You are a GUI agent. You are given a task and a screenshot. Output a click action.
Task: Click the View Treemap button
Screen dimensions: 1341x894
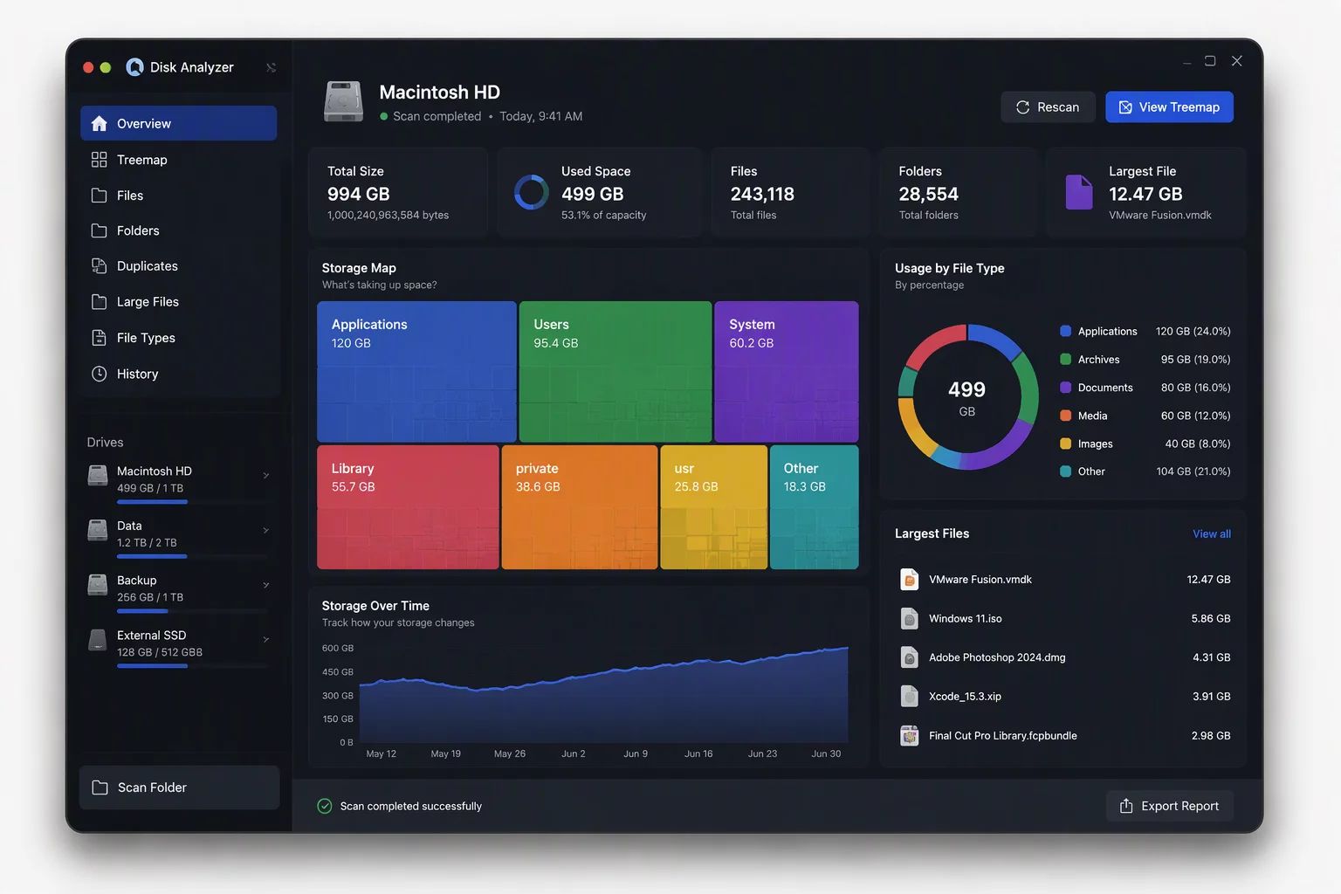click(x=1169, y=107)
